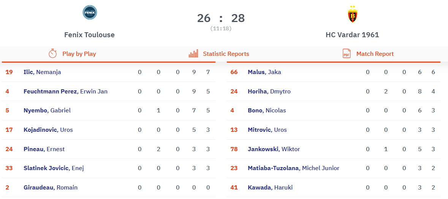
Task: Open Kawada, Haruki's player page
Action: 270,188
